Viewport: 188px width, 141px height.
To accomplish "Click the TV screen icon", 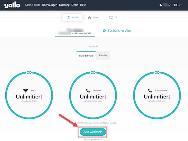I will pyautogui.click(x=111, y=18).
